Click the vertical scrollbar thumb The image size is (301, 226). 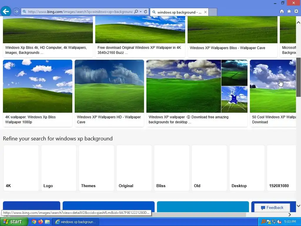click(299, 77)
